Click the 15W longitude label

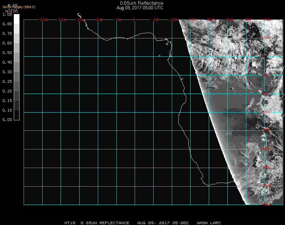(x=80, y=20)
